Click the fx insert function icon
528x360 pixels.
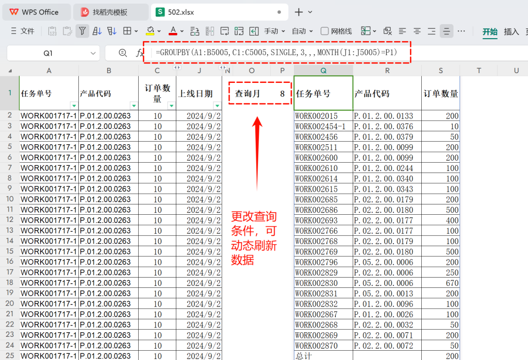point(139,53)
